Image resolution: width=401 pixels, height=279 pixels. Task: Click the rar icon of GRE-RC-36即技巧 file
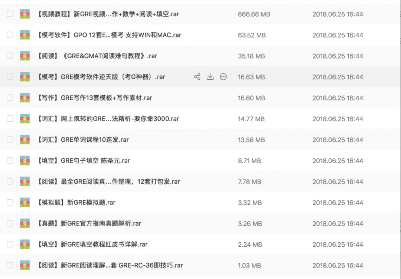pos(25,266)
